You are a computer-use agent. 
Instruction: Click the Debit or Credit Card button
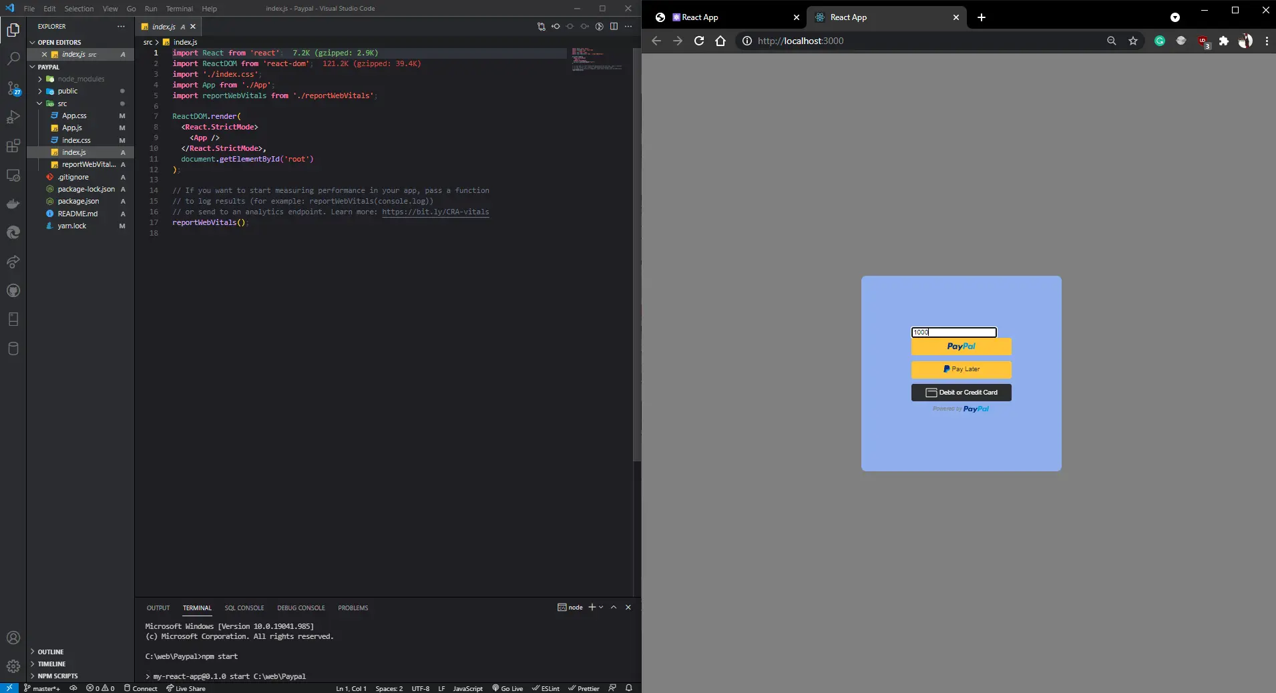coord(961,393)
